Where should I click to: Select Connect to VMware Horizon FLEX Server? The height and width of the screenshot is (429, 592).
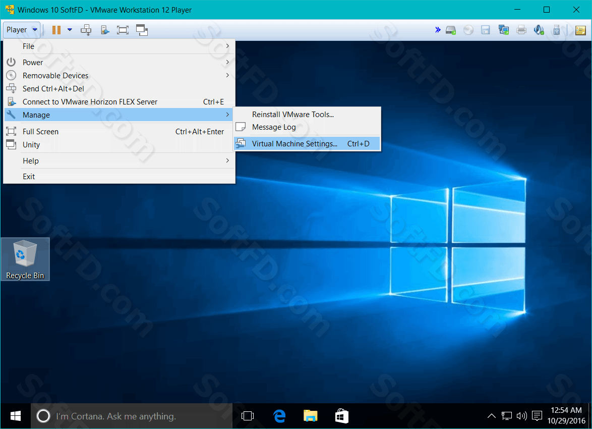[120, 102]
